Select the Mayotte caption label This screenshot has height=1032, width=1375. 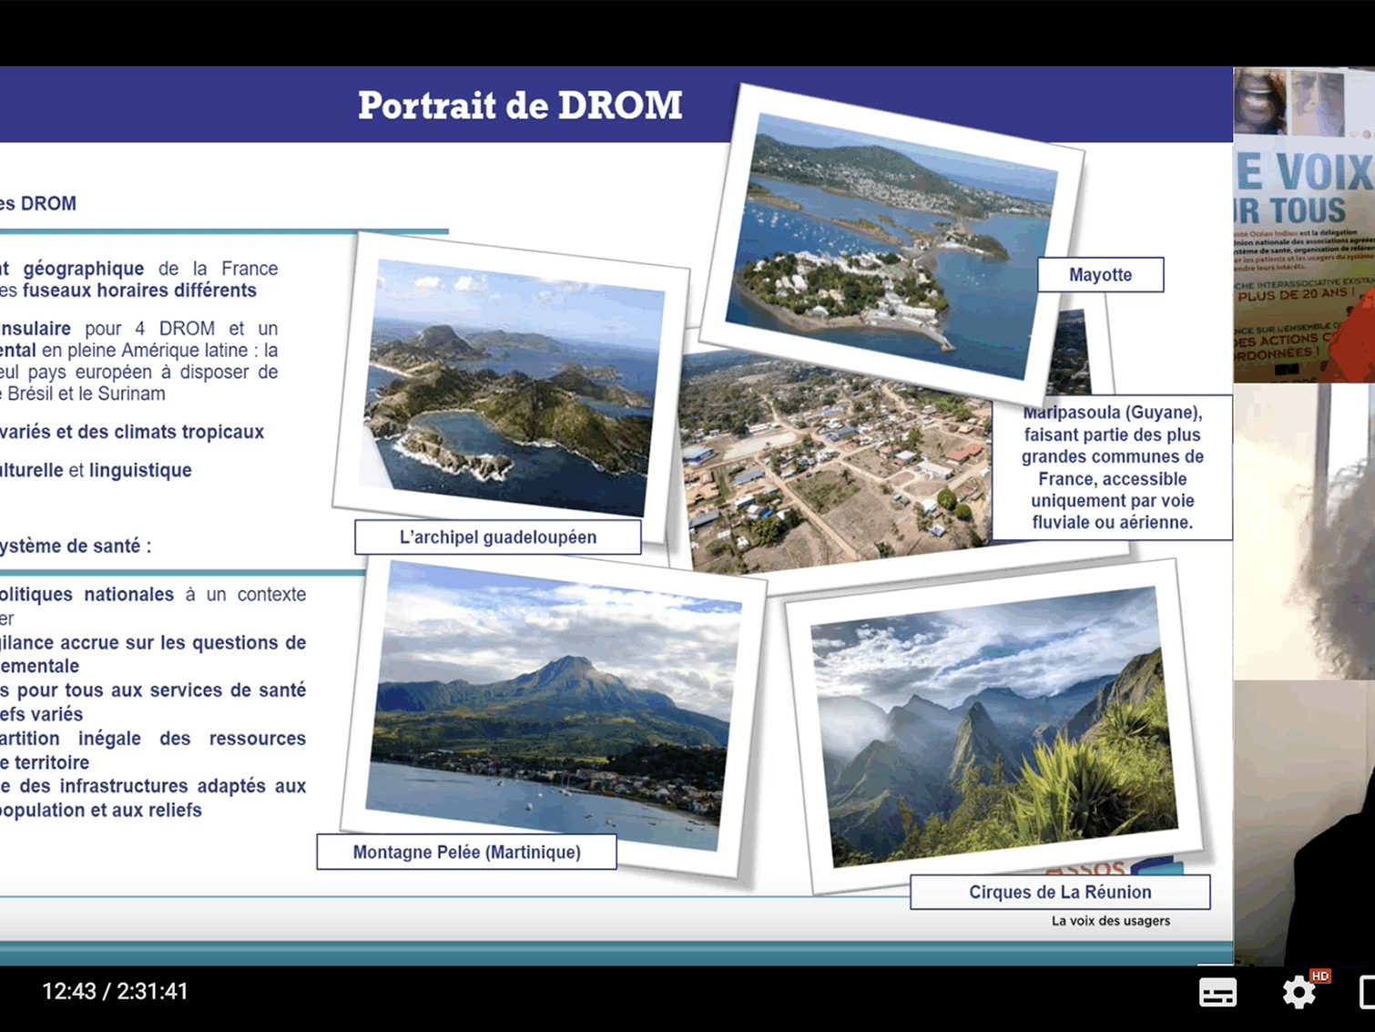[1100, 274]
